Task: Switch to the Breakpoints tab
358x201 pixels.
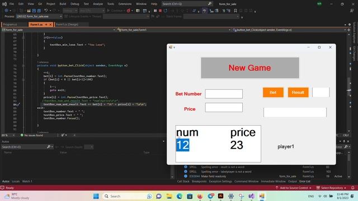Action: click(199, 181)
